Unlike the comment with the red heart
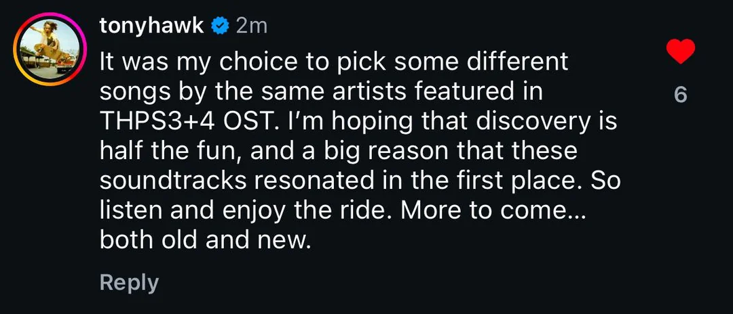Image resolution: width=733 pixels, height=314 pixels. [x=681, y=51]
